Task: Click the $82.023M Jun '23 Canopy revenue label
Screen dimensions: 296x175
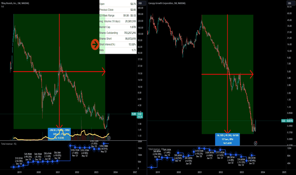Action: [252, 160]
